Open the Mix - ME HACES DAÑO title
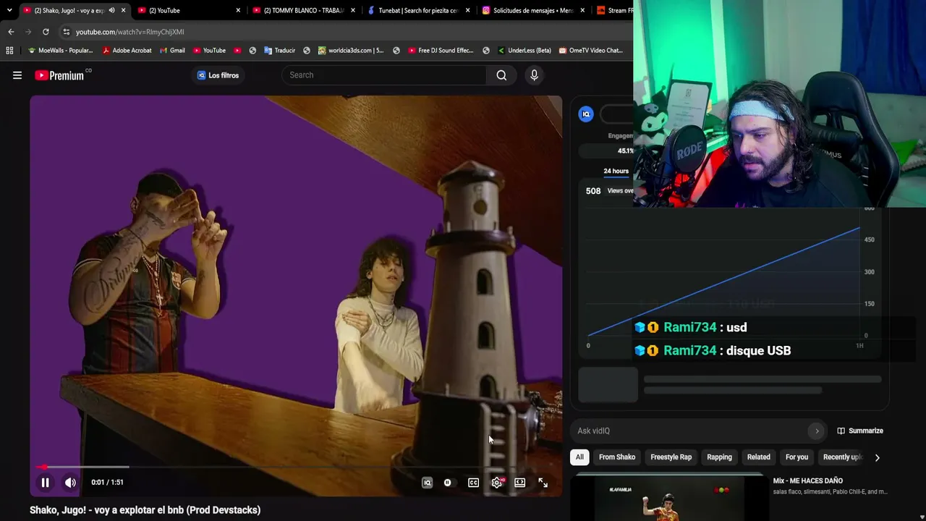The width and height of the screenshot is (926, 521). pos(808,481)
